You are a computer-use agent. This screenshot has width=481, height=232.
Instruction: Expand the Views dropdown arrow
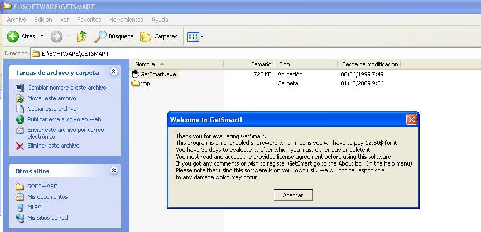pyautogui.click(x=202, y=37)
